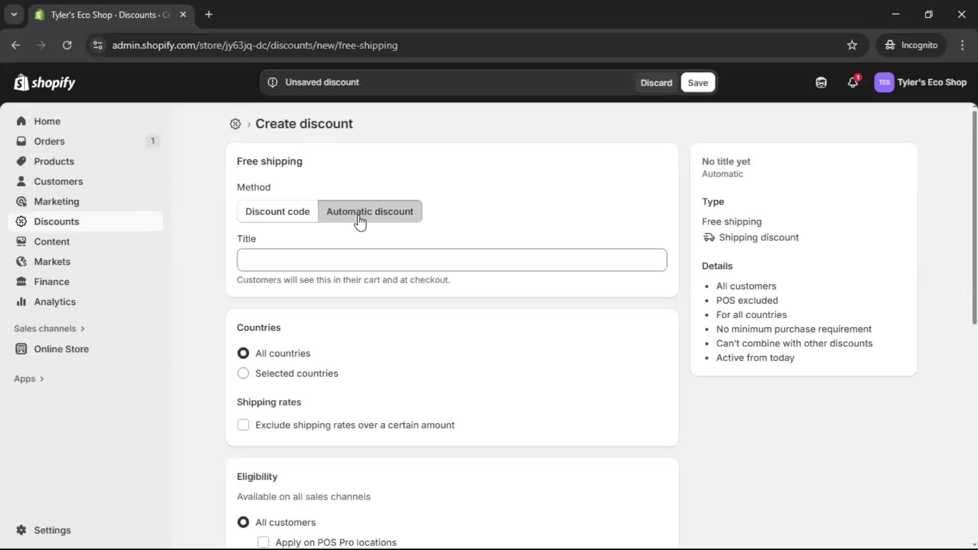Open the Marketing section
The width and height of the screenshot is (978, 550).
56,201
